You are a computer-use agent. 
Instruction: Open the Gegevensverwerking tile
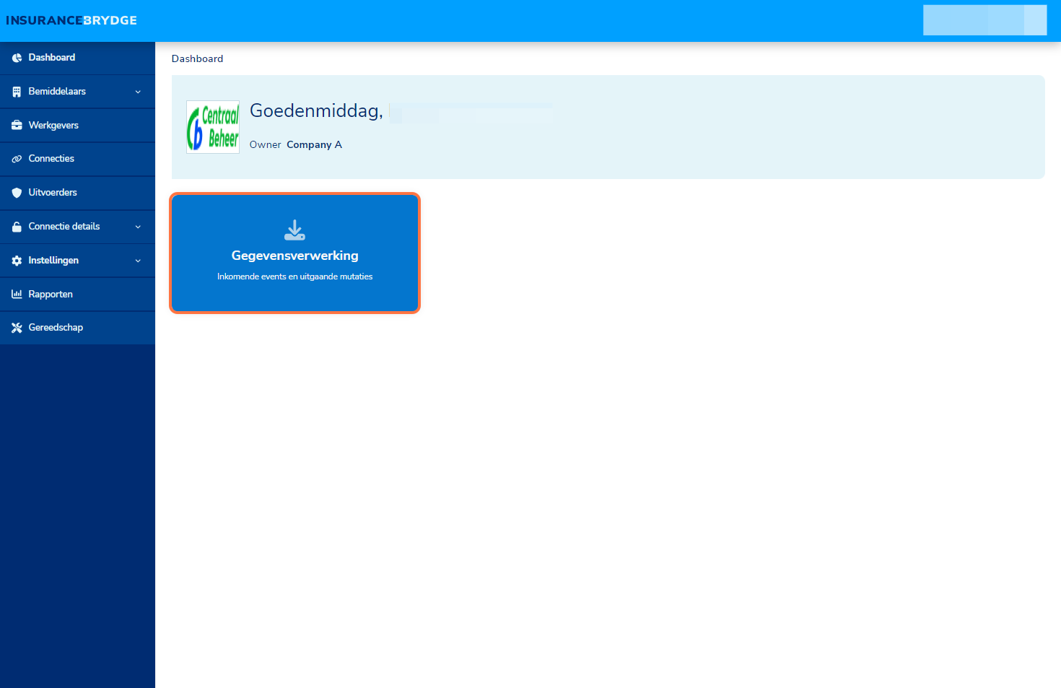(294, 253)
